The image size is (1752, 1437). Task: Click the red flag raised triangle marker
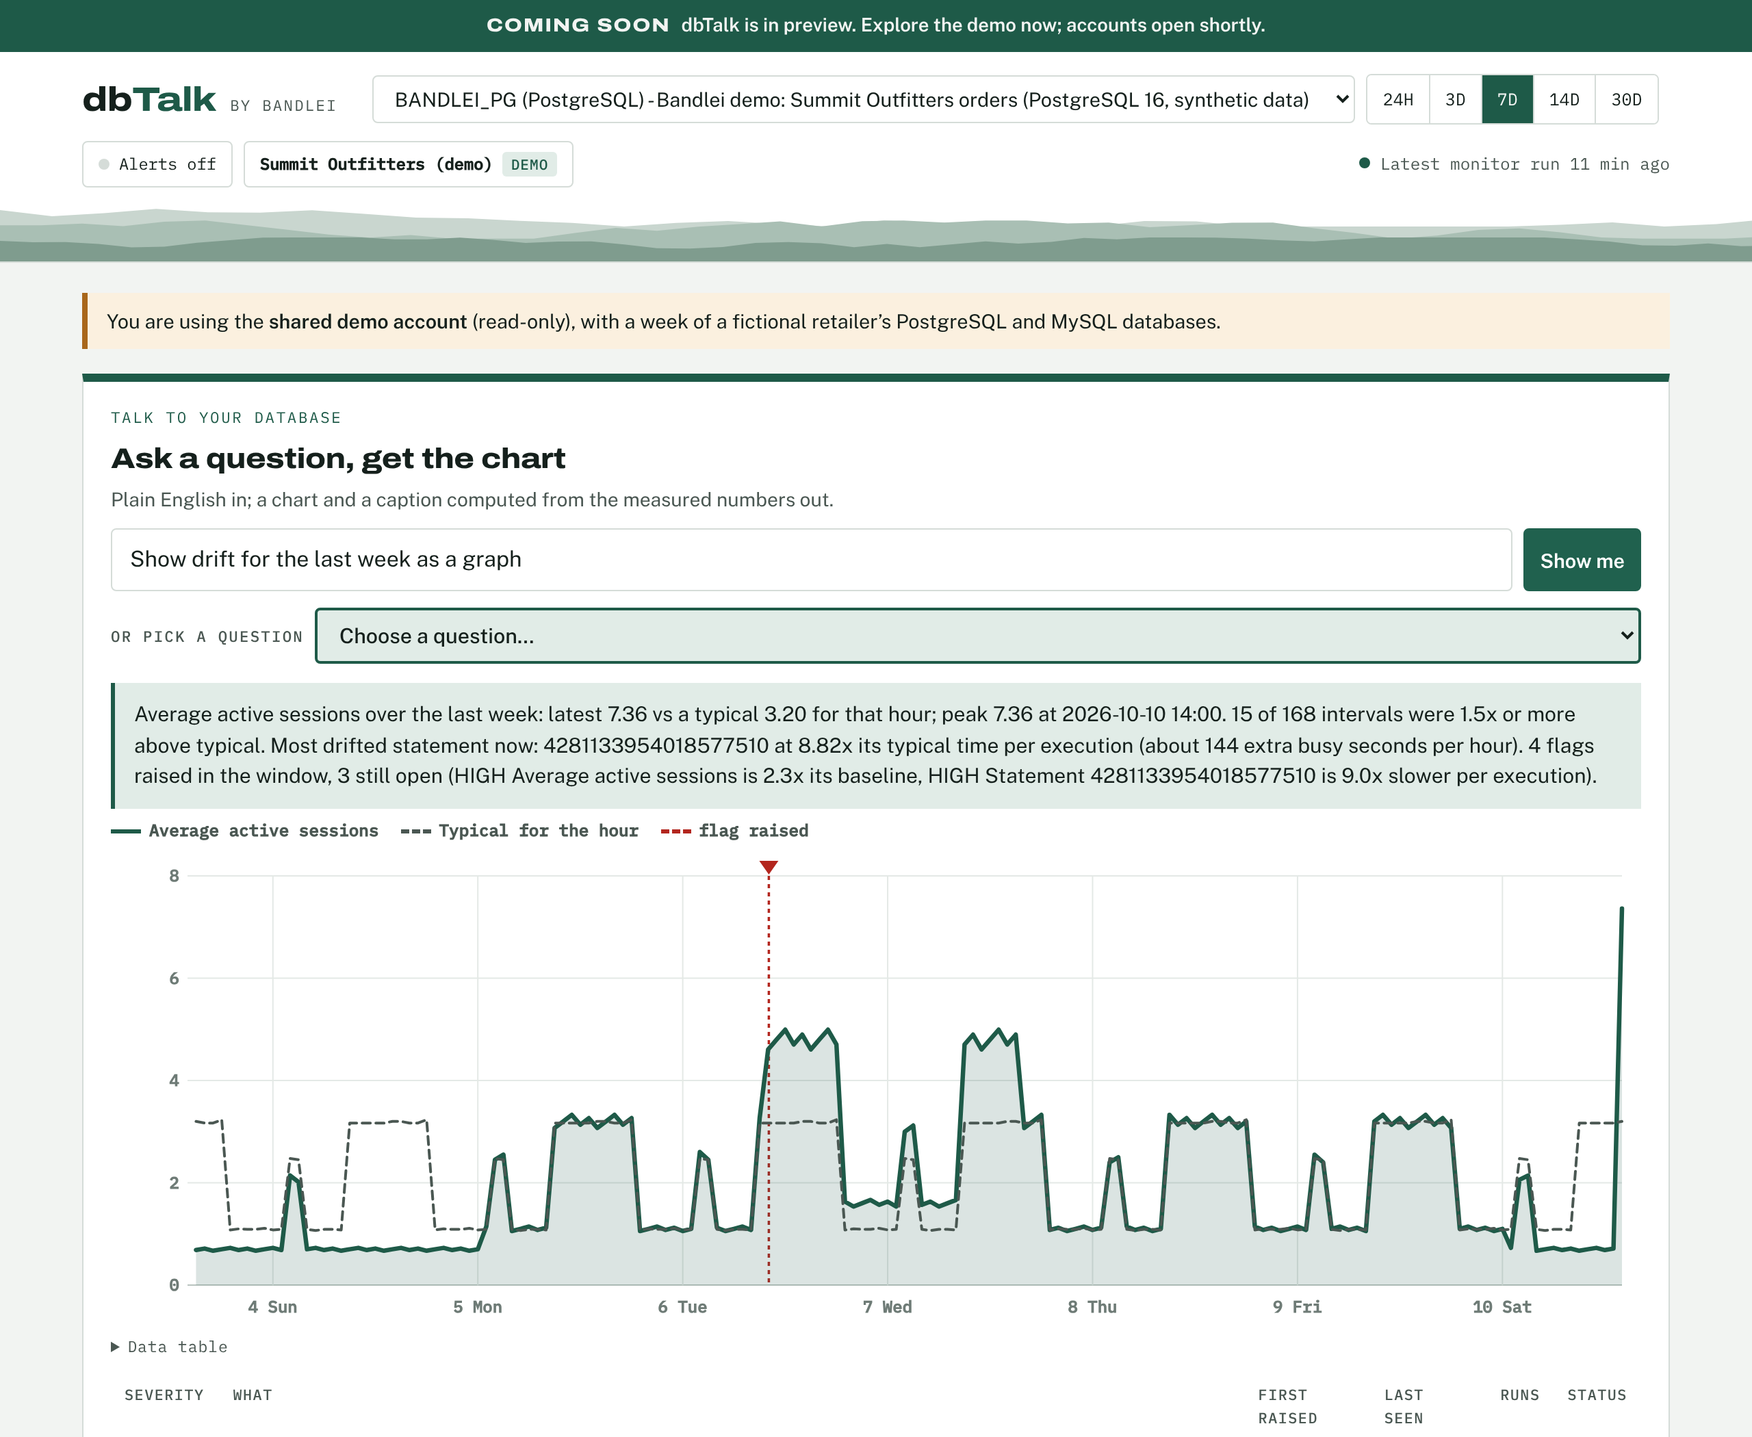[x=769, y=867]
